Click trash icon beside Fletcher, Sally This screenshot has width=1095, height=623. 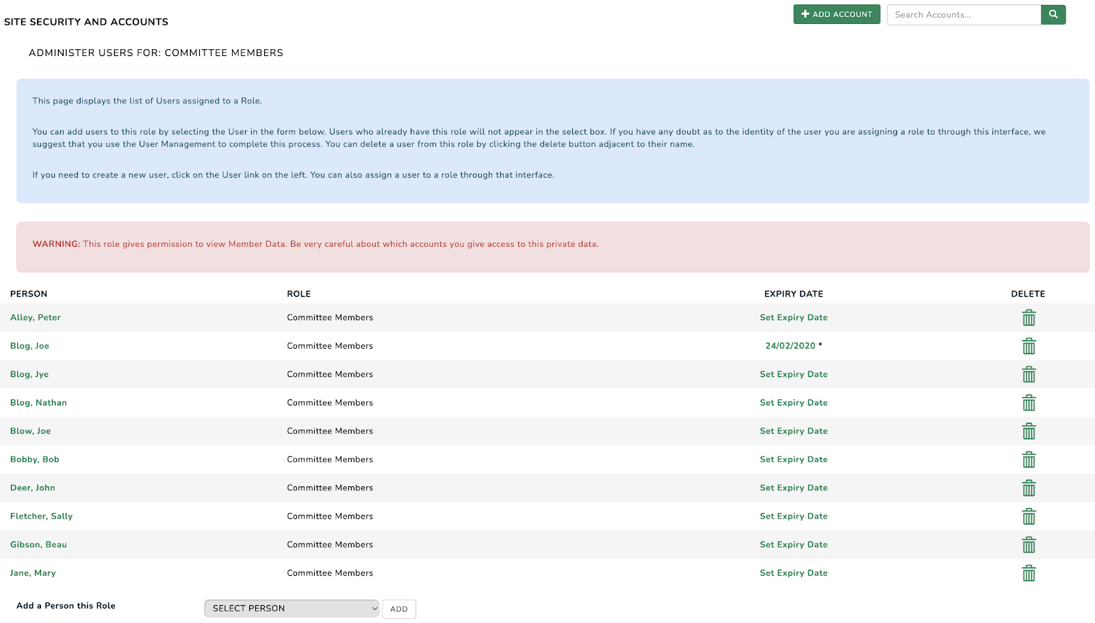pyautogui.click(x=1028, y=517)
